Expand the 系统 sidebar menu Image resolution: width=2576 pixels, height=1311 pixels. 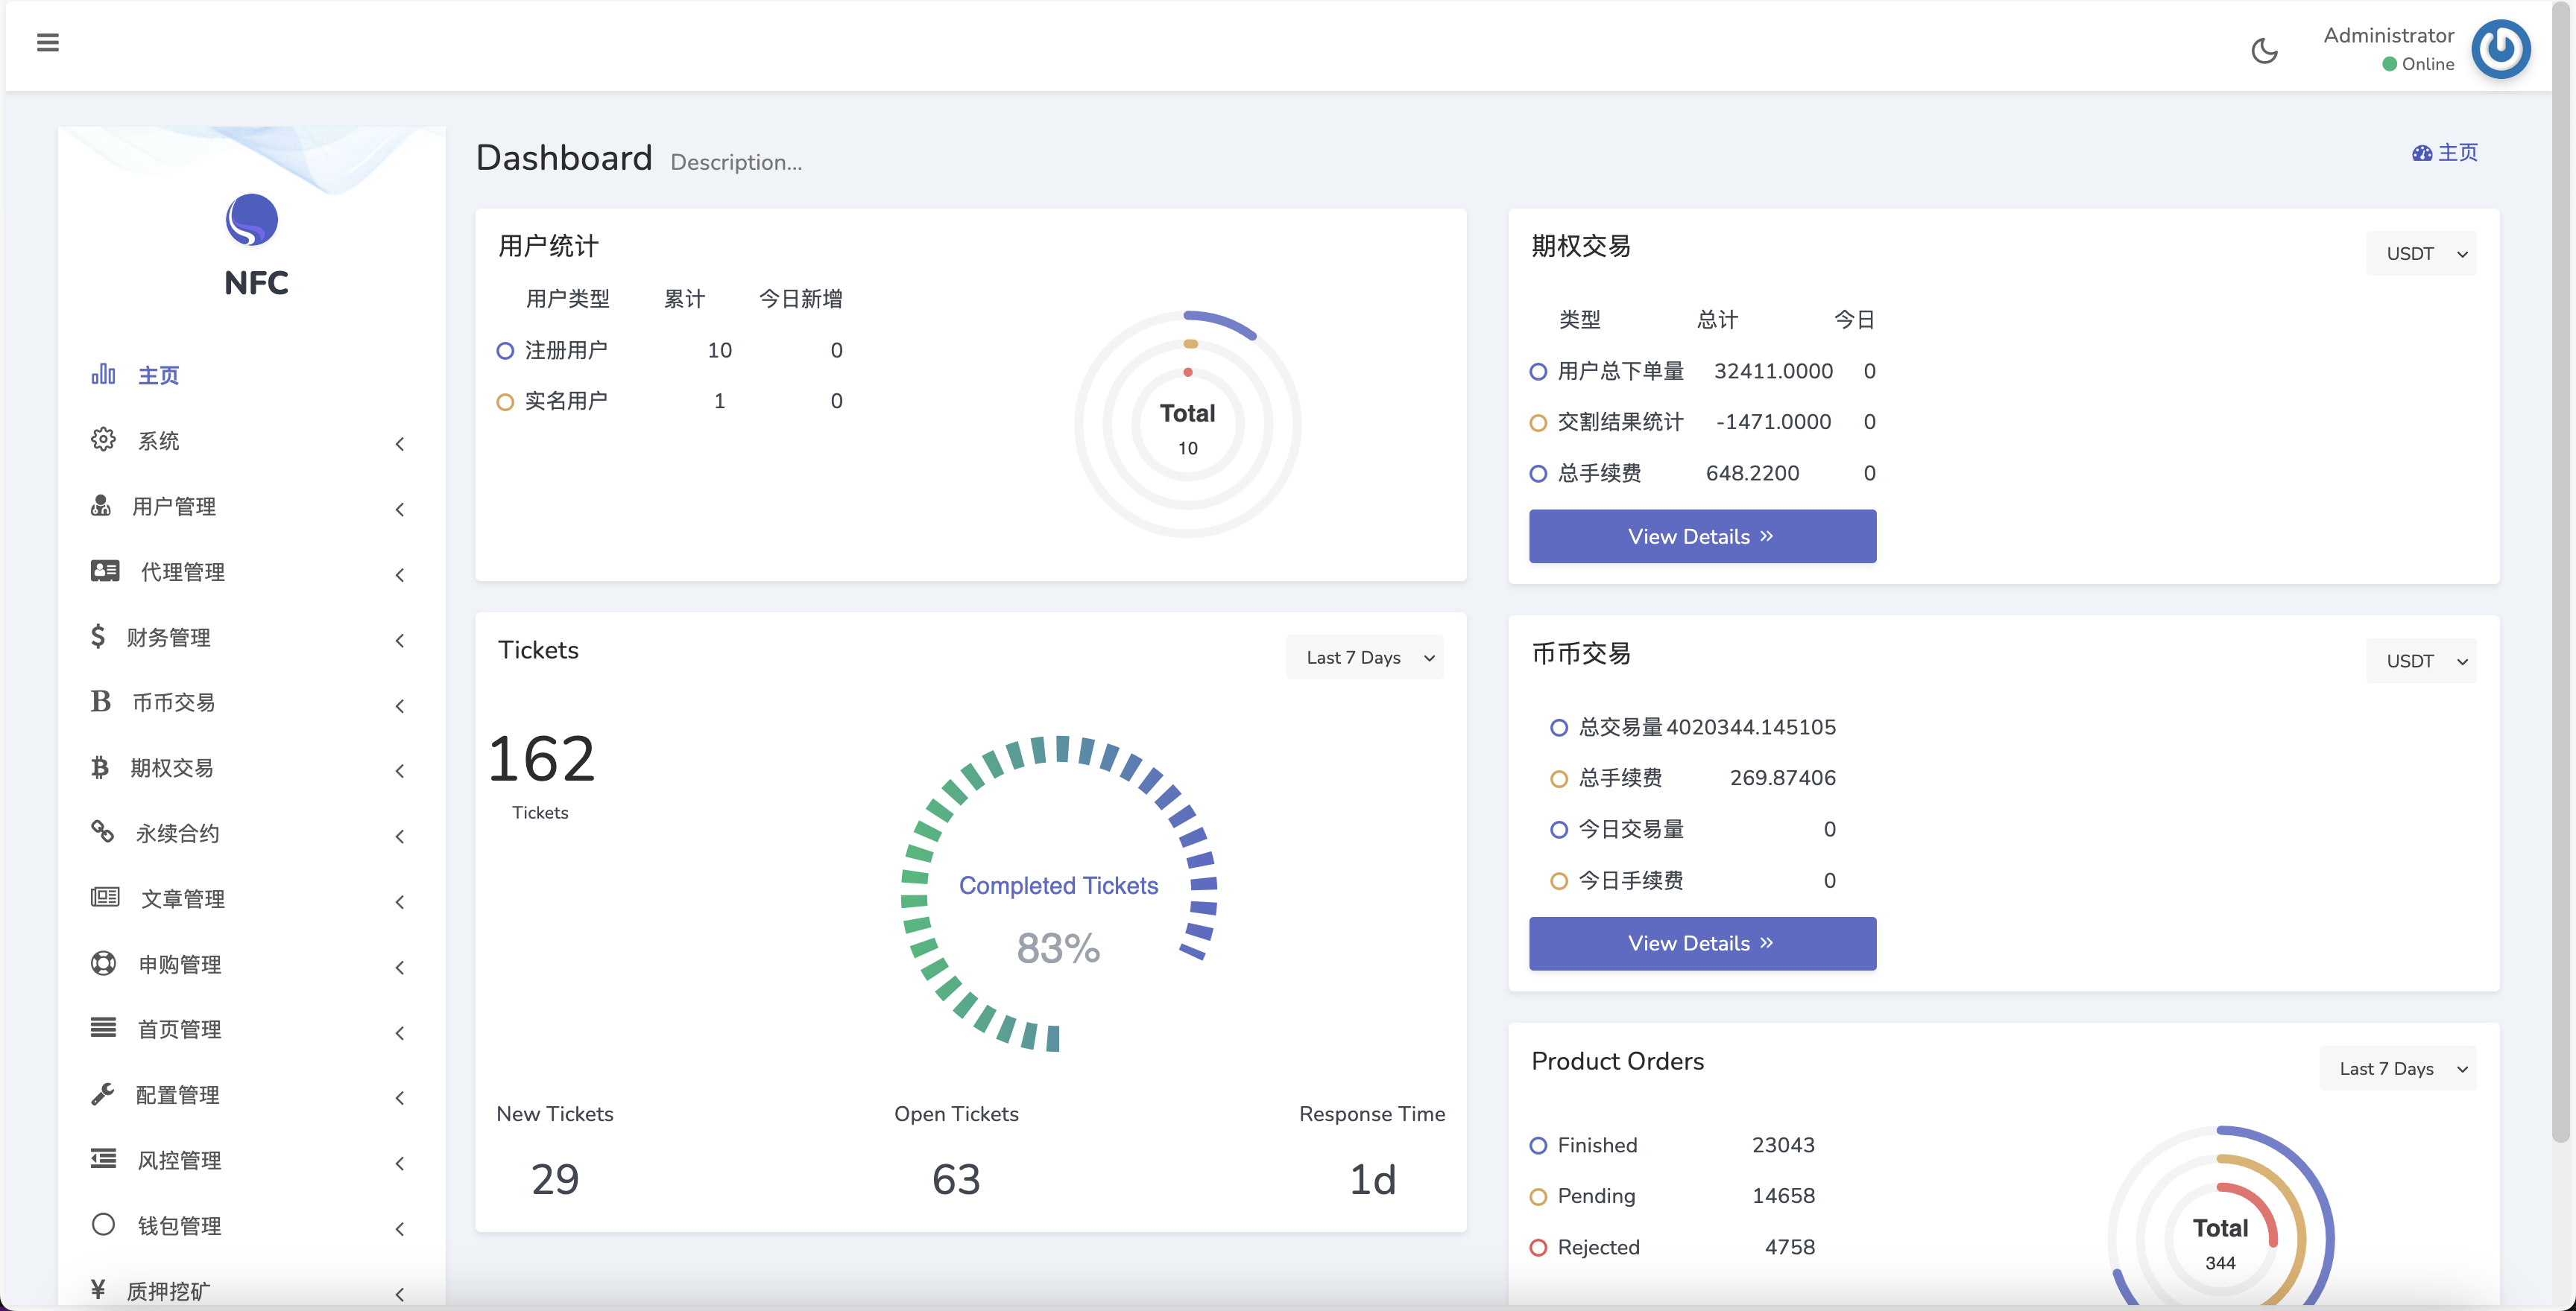251,443
